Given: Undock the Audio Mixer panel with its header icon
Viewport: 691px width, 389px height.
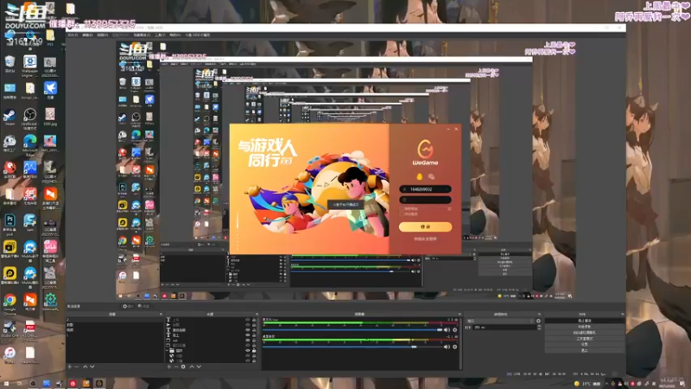Looking at the screenshot, I should coord(459,314).
